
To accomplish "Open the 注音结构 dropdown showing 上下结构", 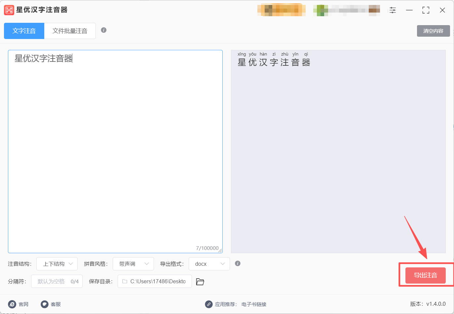I will 57,263.
